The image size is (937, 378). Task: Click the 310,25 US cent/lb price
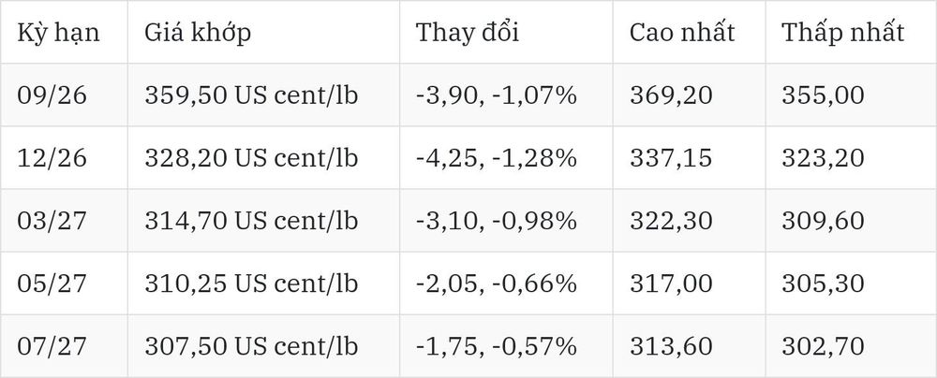tap(251, 283)
